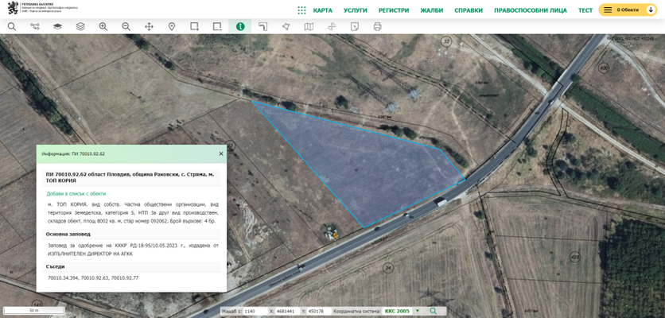Click the zoom in magnifier tool
This screenshot has width=665, height=318.
coord(103,26)
